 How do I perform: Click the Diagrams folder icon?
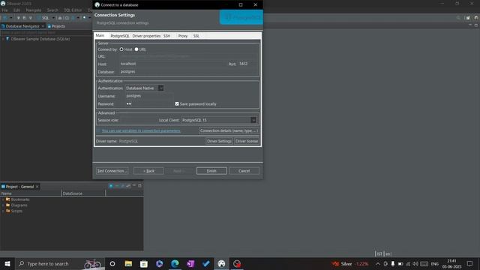pos(8,205)
